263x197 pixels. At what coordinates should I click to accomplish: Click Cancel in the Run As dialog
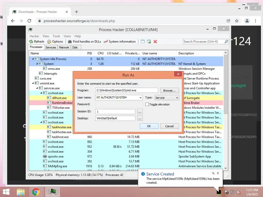(170, 126)
